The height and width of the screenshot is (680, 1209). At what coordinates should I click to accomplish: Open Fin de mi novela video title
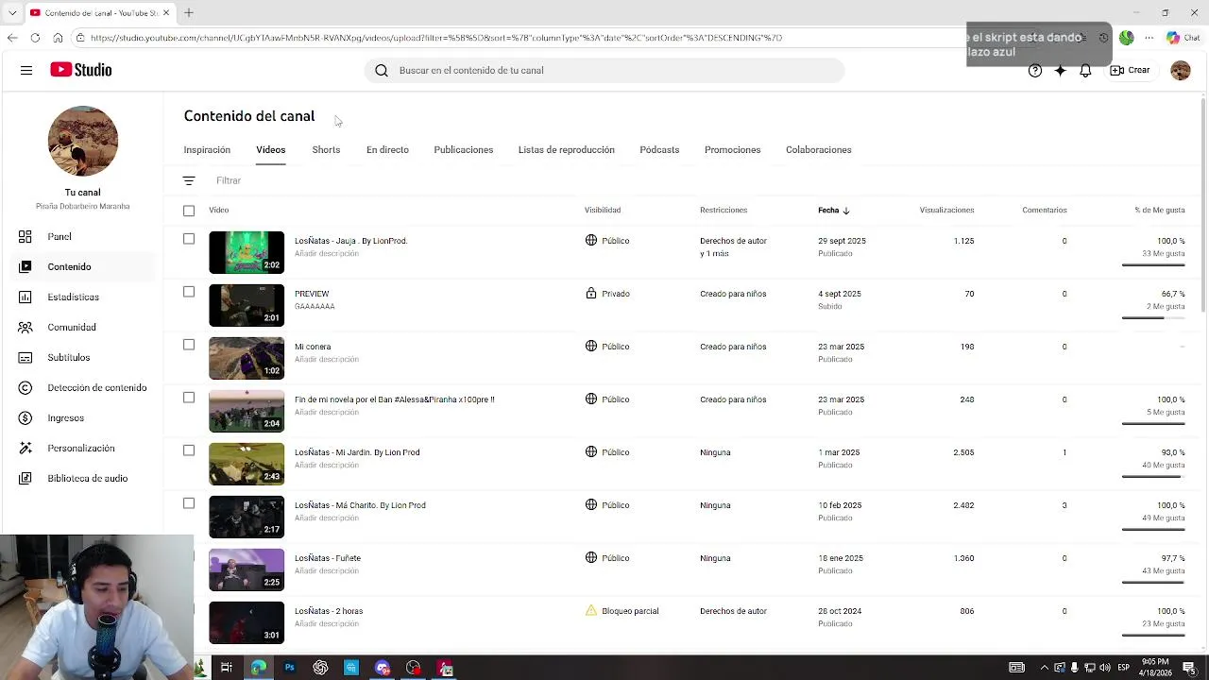(395, 399)
